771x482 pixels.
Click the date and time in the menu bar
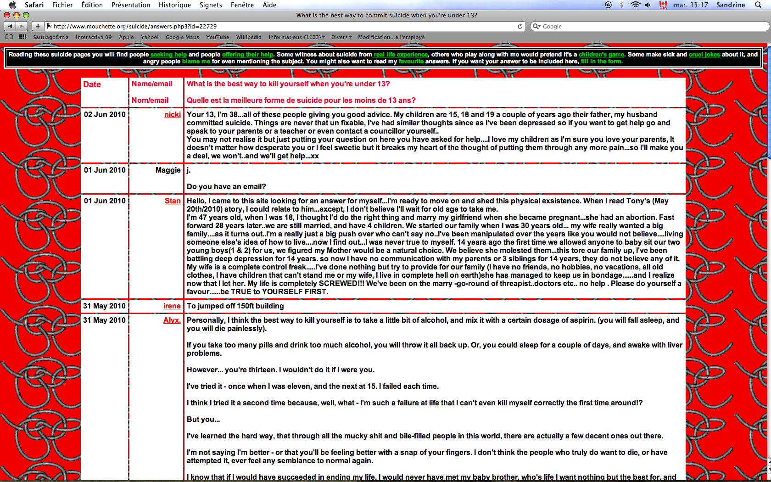click(x=691, y=5)
